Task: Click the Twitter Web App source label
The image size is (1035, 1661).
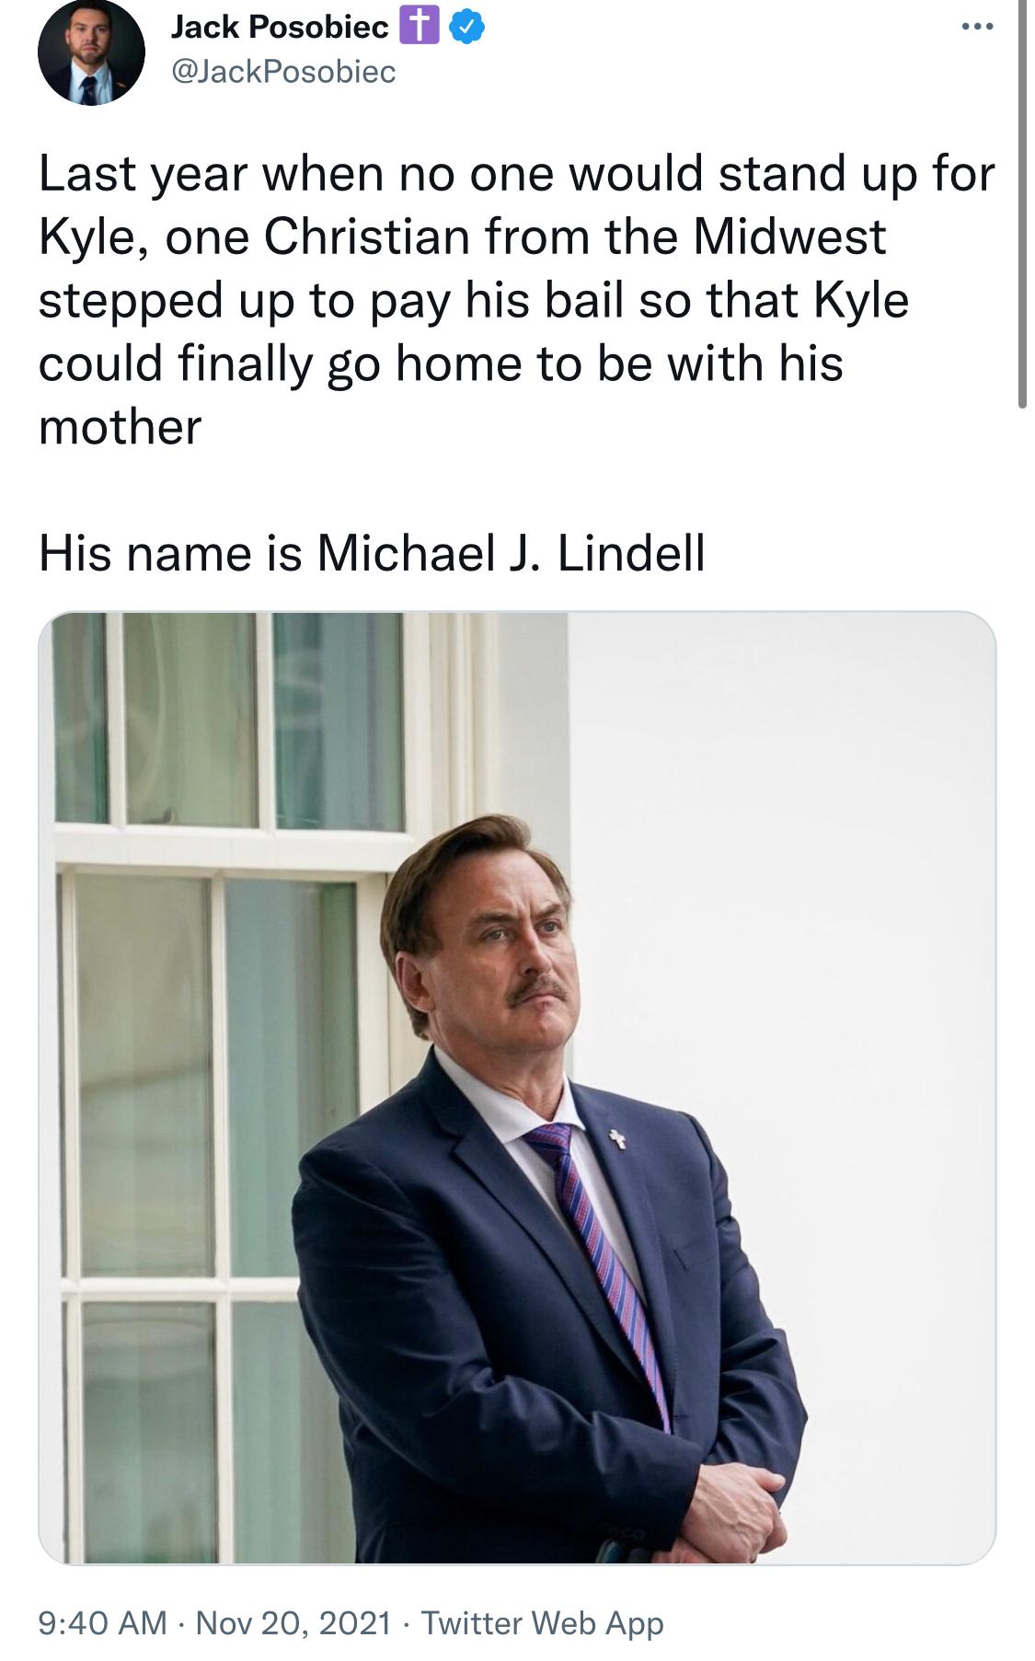Action: tap(542, 1622)
